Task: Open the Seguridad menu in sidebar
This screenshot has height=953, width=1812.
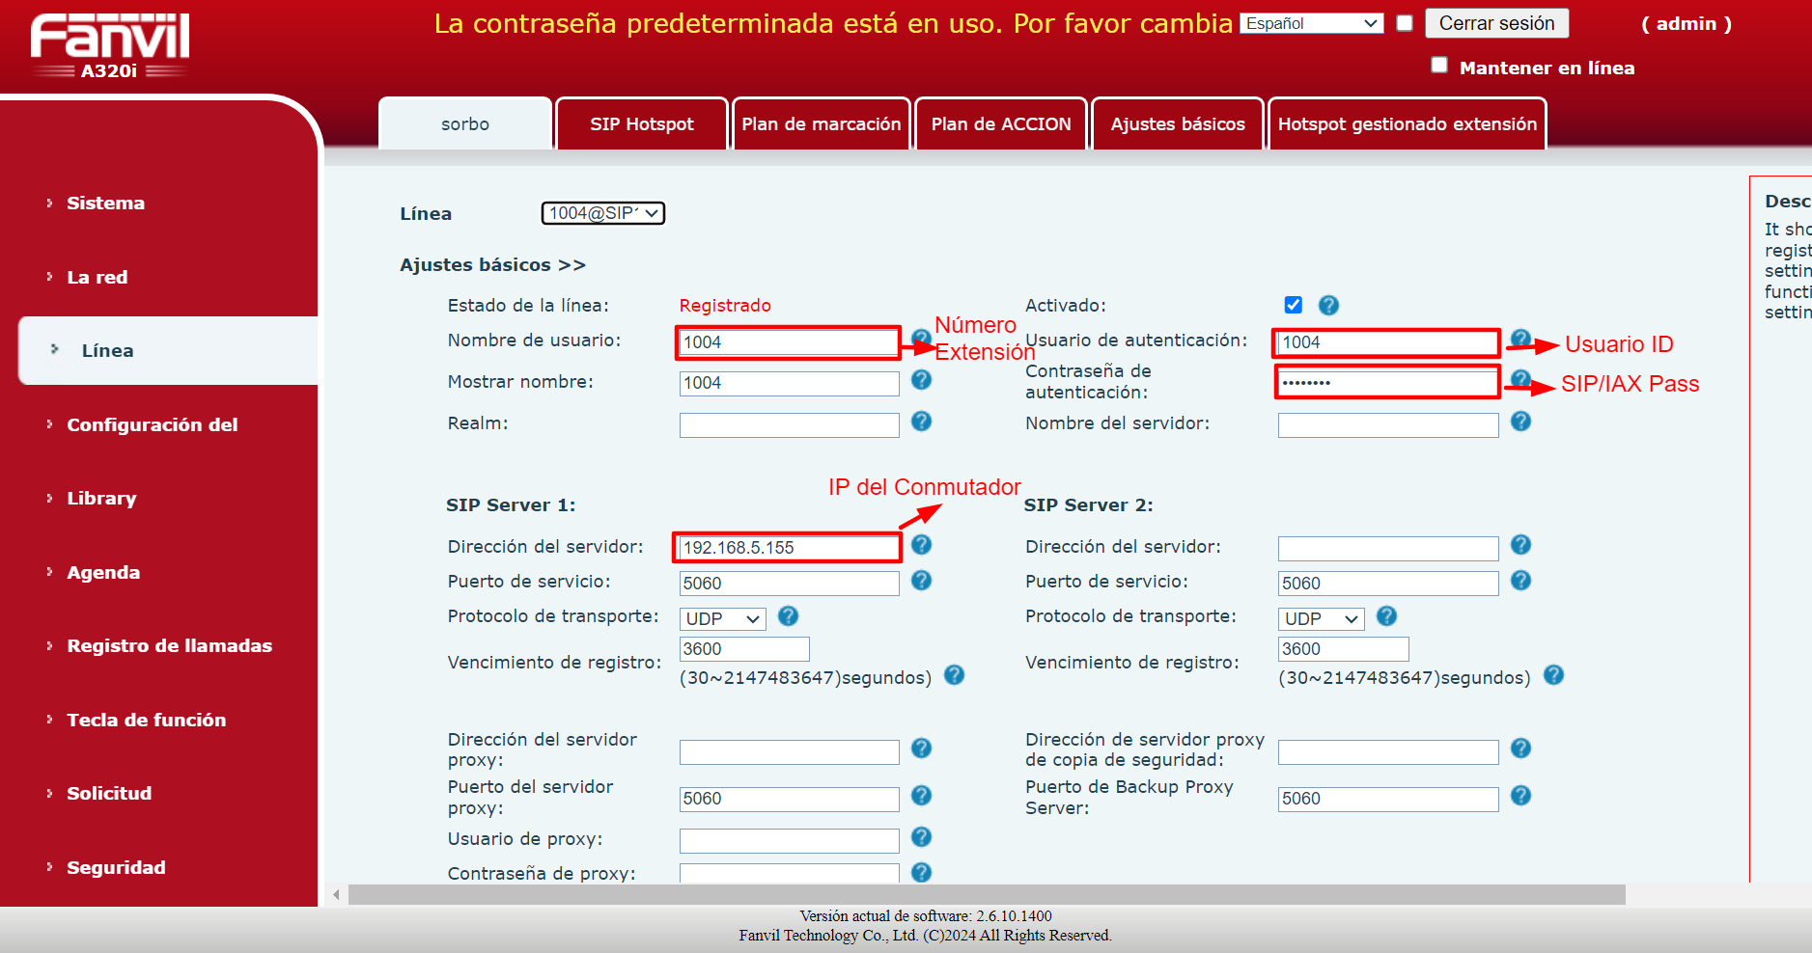Action: coord(116,867)
